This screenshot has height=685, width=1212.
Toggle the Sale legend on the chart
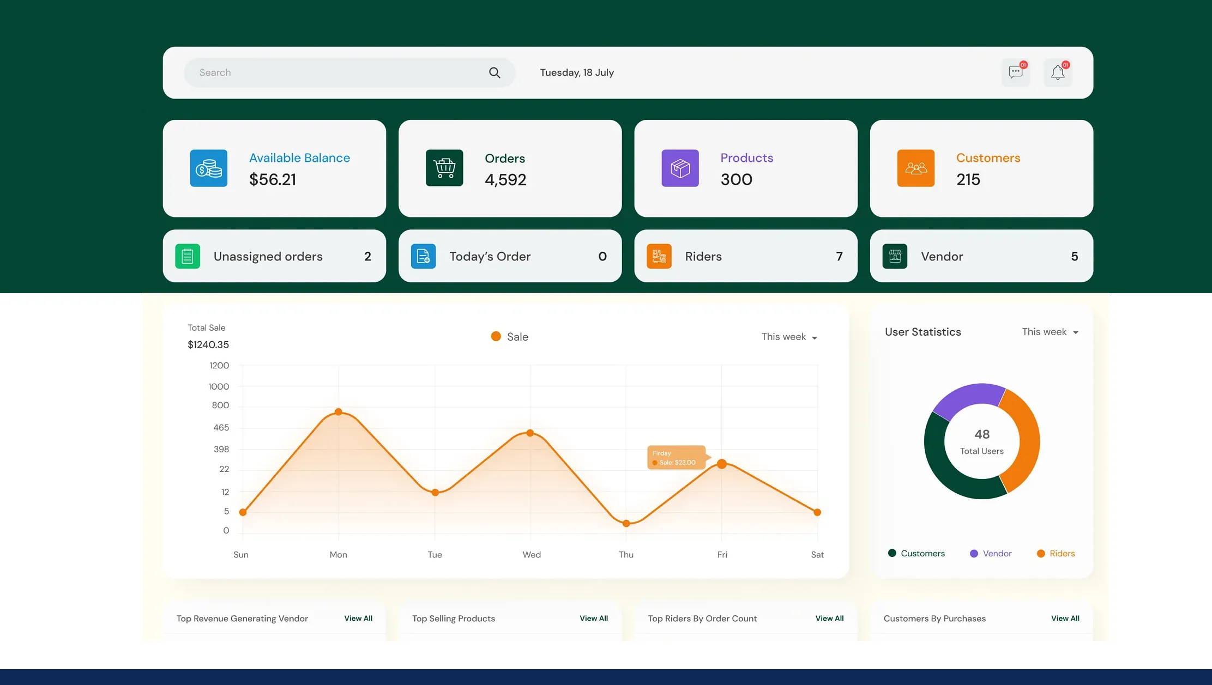(x=509, y=336)
